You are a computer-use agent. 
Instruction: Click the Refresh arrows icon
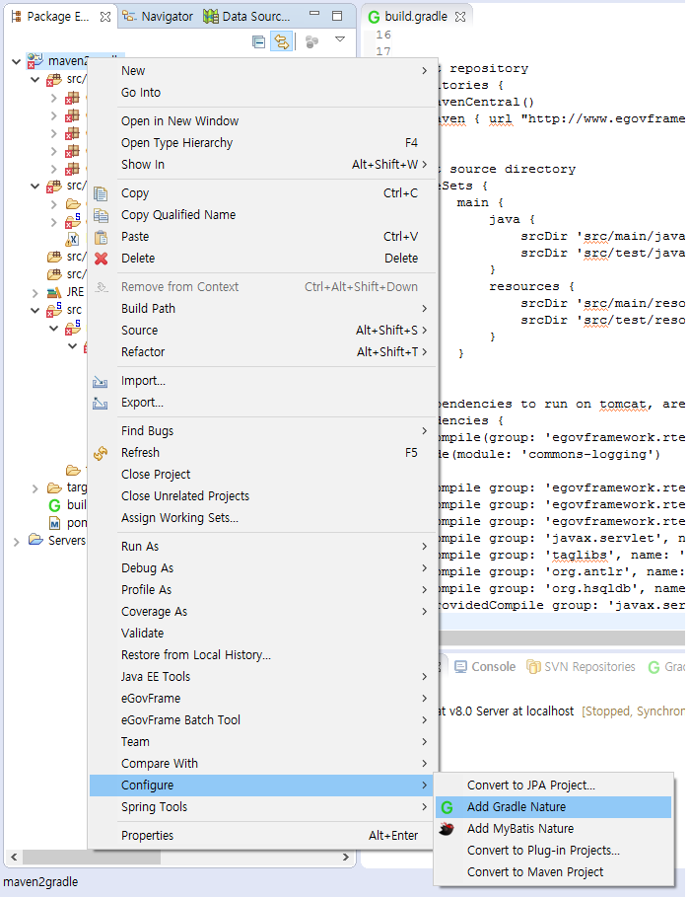pos(101,453)
